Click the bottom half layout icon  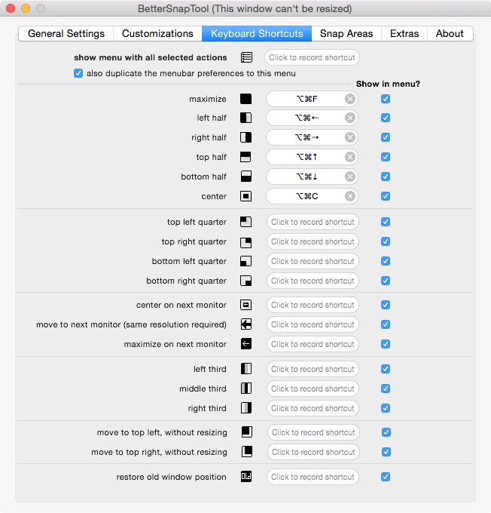[245, 177]
